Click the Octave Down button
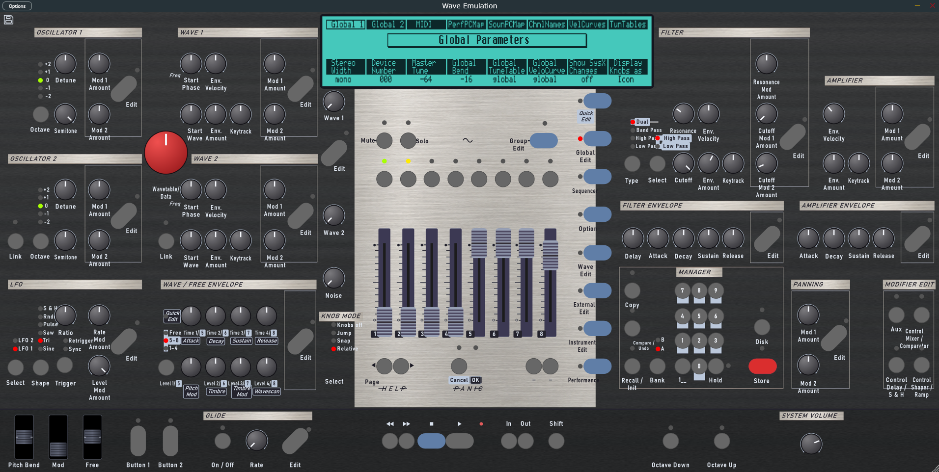The image size is (939, 472). [670, 441]
